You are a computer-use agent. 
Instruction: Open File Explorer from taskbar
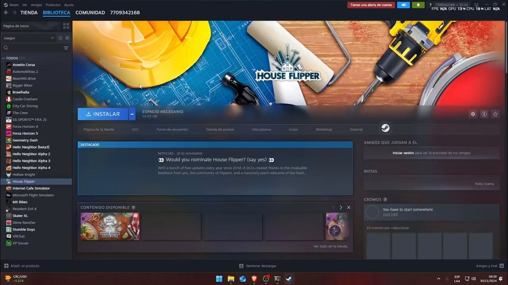click(231, 279)
